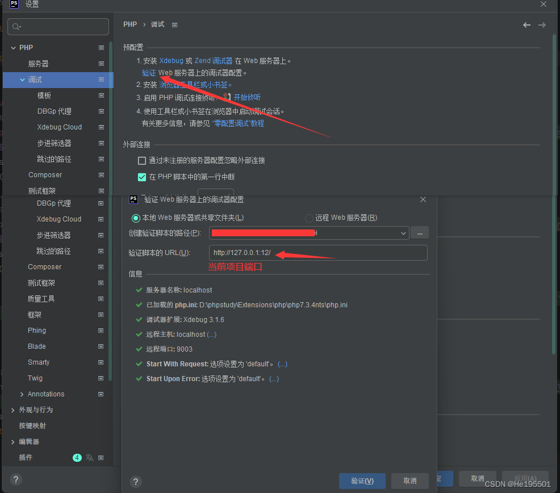Open the 浏览器工具栏或小书签 link
The width and height of the screenshot is (560, 493).
click(193, 85)
